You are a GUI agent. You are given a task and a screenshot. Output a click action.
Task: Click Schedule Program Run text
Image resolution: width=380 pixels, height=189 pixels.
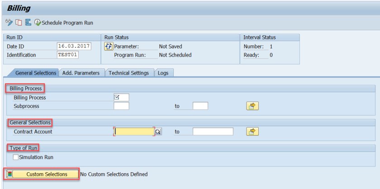[x=67, y=23]
